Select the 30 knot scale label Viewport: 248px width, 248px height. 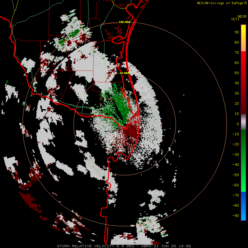[237, 93]
